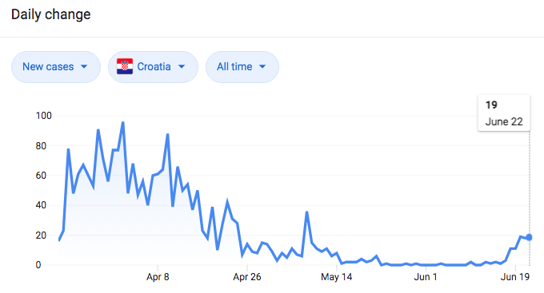This screenshot has height=293, width=544.
Task: Open the All time range dropdown
Action: (242, 67)
